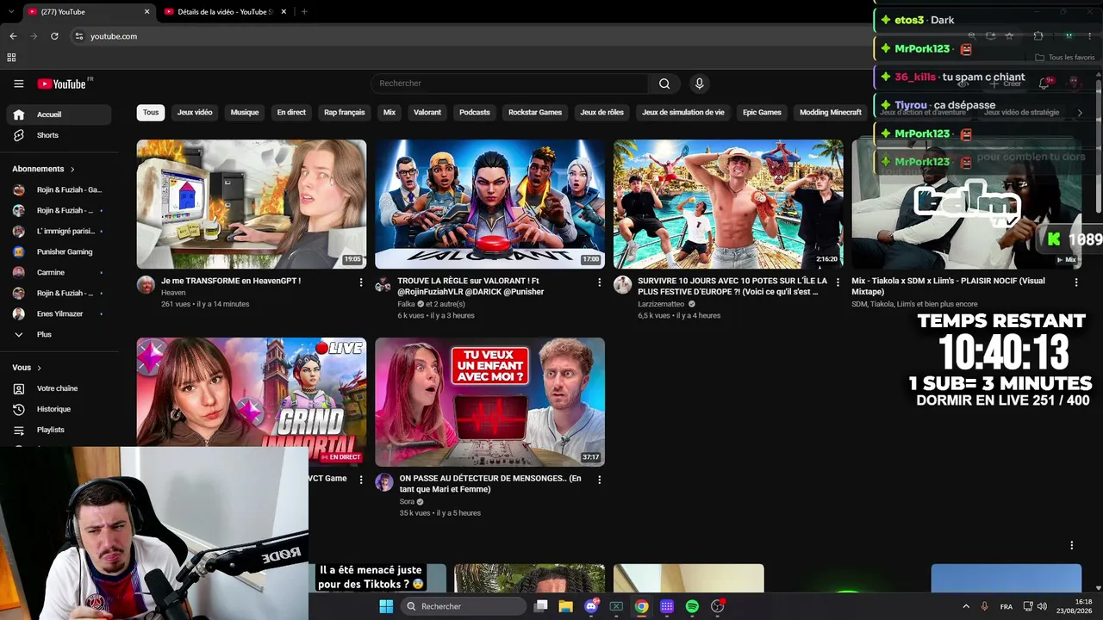Select the Rockstar Games filter chip
This screenshot has height=620, width=1103.
(535, 112)
